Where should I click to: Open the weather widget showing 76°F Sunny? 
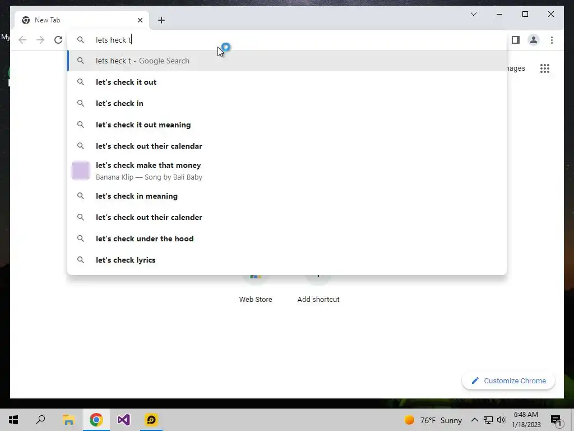coord(433,420)
